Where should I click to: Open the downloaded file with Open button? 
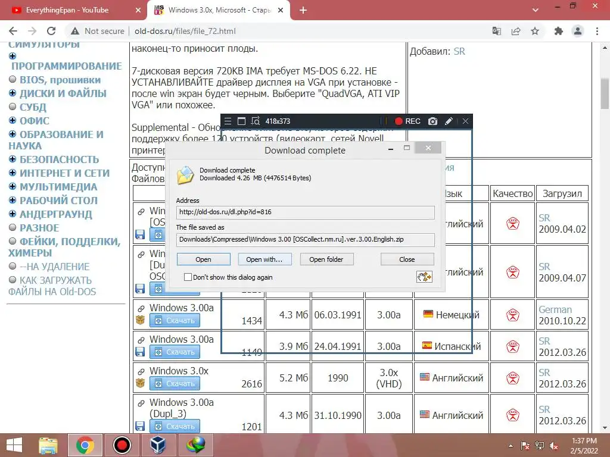pyautogui.click(x=204, y=259)
